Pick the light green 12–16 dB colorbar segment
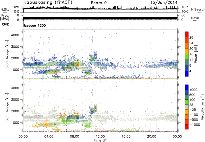Viewport: 205px width, 142px height. [x=187, y=57]
